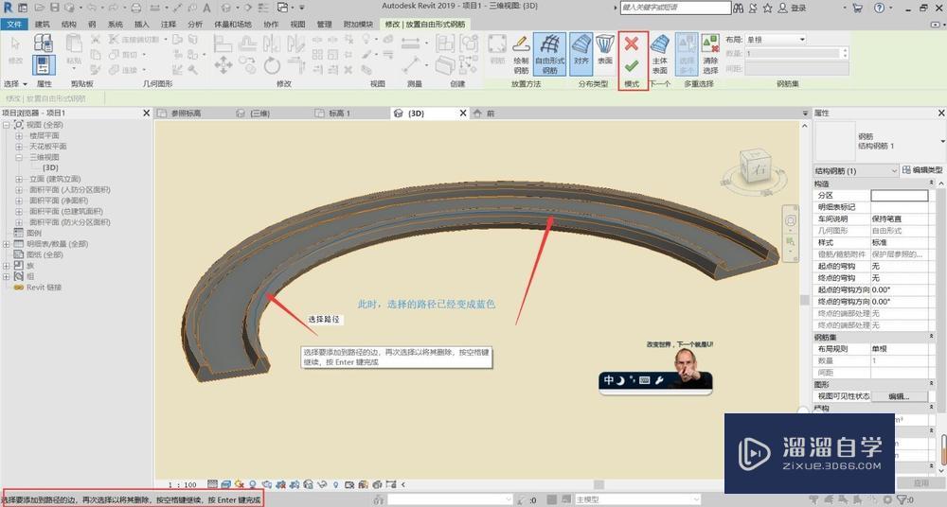Click the Print icon in quick access toolbar
947x507 pixels.
(x=135, y=8)
